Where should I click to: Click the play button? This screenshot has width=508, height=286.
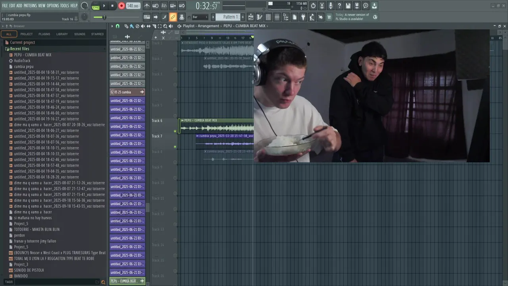click(104, 6)
